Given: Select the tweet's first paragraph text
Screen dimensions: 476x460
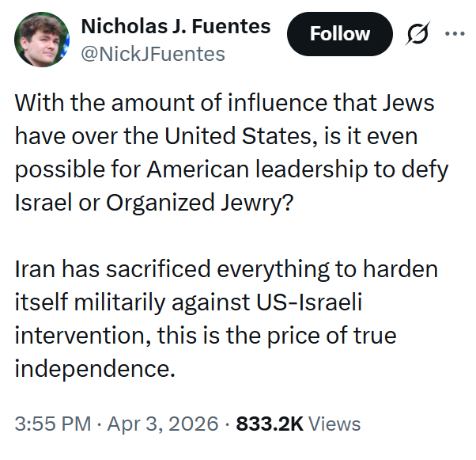Looking at the screenshot, I should pyautogui.click(x=232, y=153).
